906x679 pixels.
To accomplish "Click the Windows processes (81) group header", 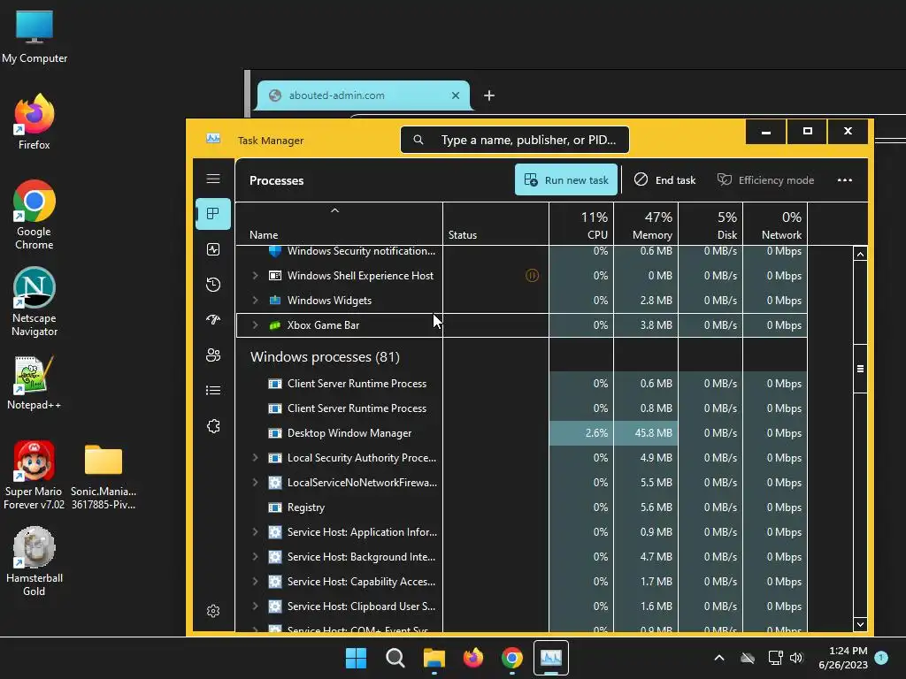I will [325, 357].
